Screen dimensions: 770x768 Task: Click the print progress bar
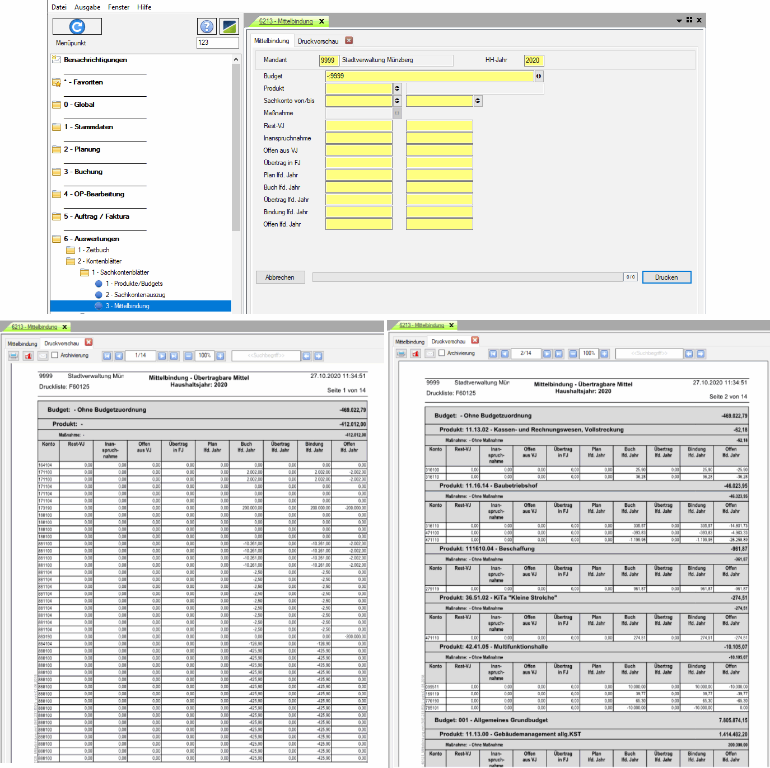[x=468, y=277]
